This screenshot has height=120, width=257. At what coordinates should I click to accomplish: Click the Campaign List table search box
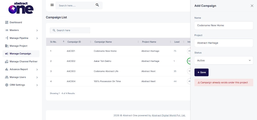70,30
